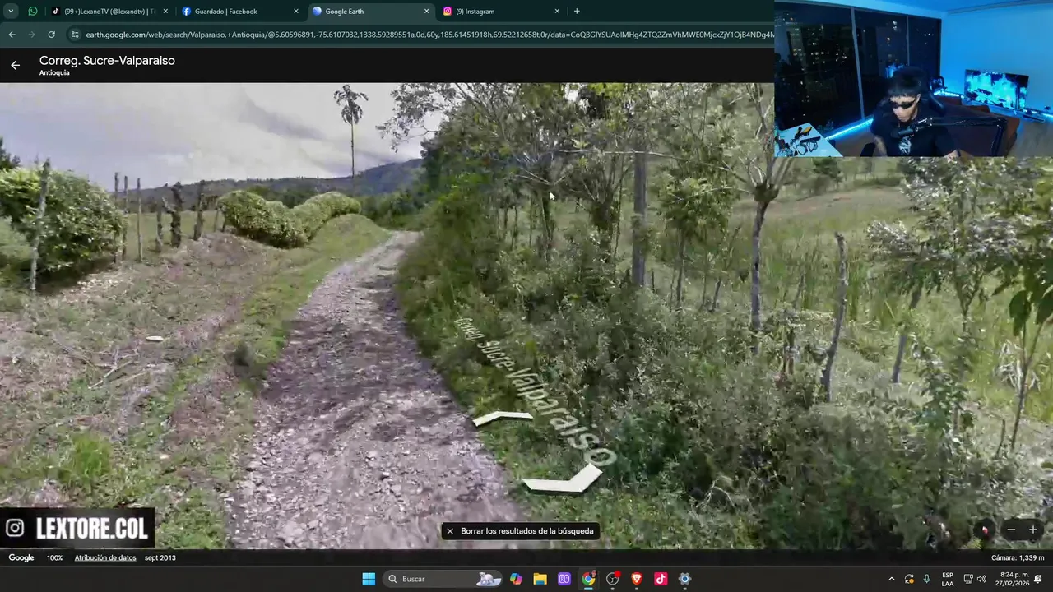Viewport: 1053px width, 592px height.
Task: Close the Instagram tab
Action: 557,12
